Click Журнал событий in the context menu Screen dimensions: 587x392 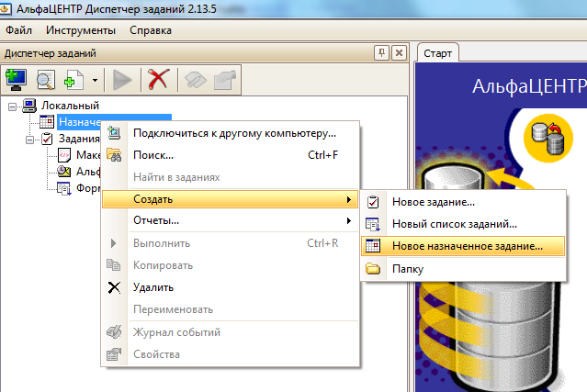coord(231,332)
